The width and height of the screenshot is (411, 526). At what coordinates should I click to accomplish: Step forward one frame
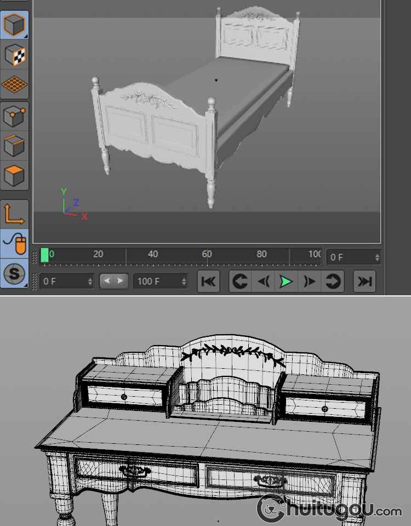pos(310,282)
